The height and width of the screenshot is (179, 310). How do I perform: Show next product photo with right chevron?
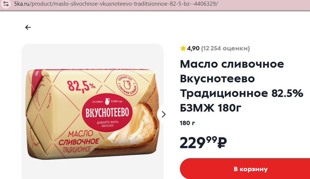163,114
